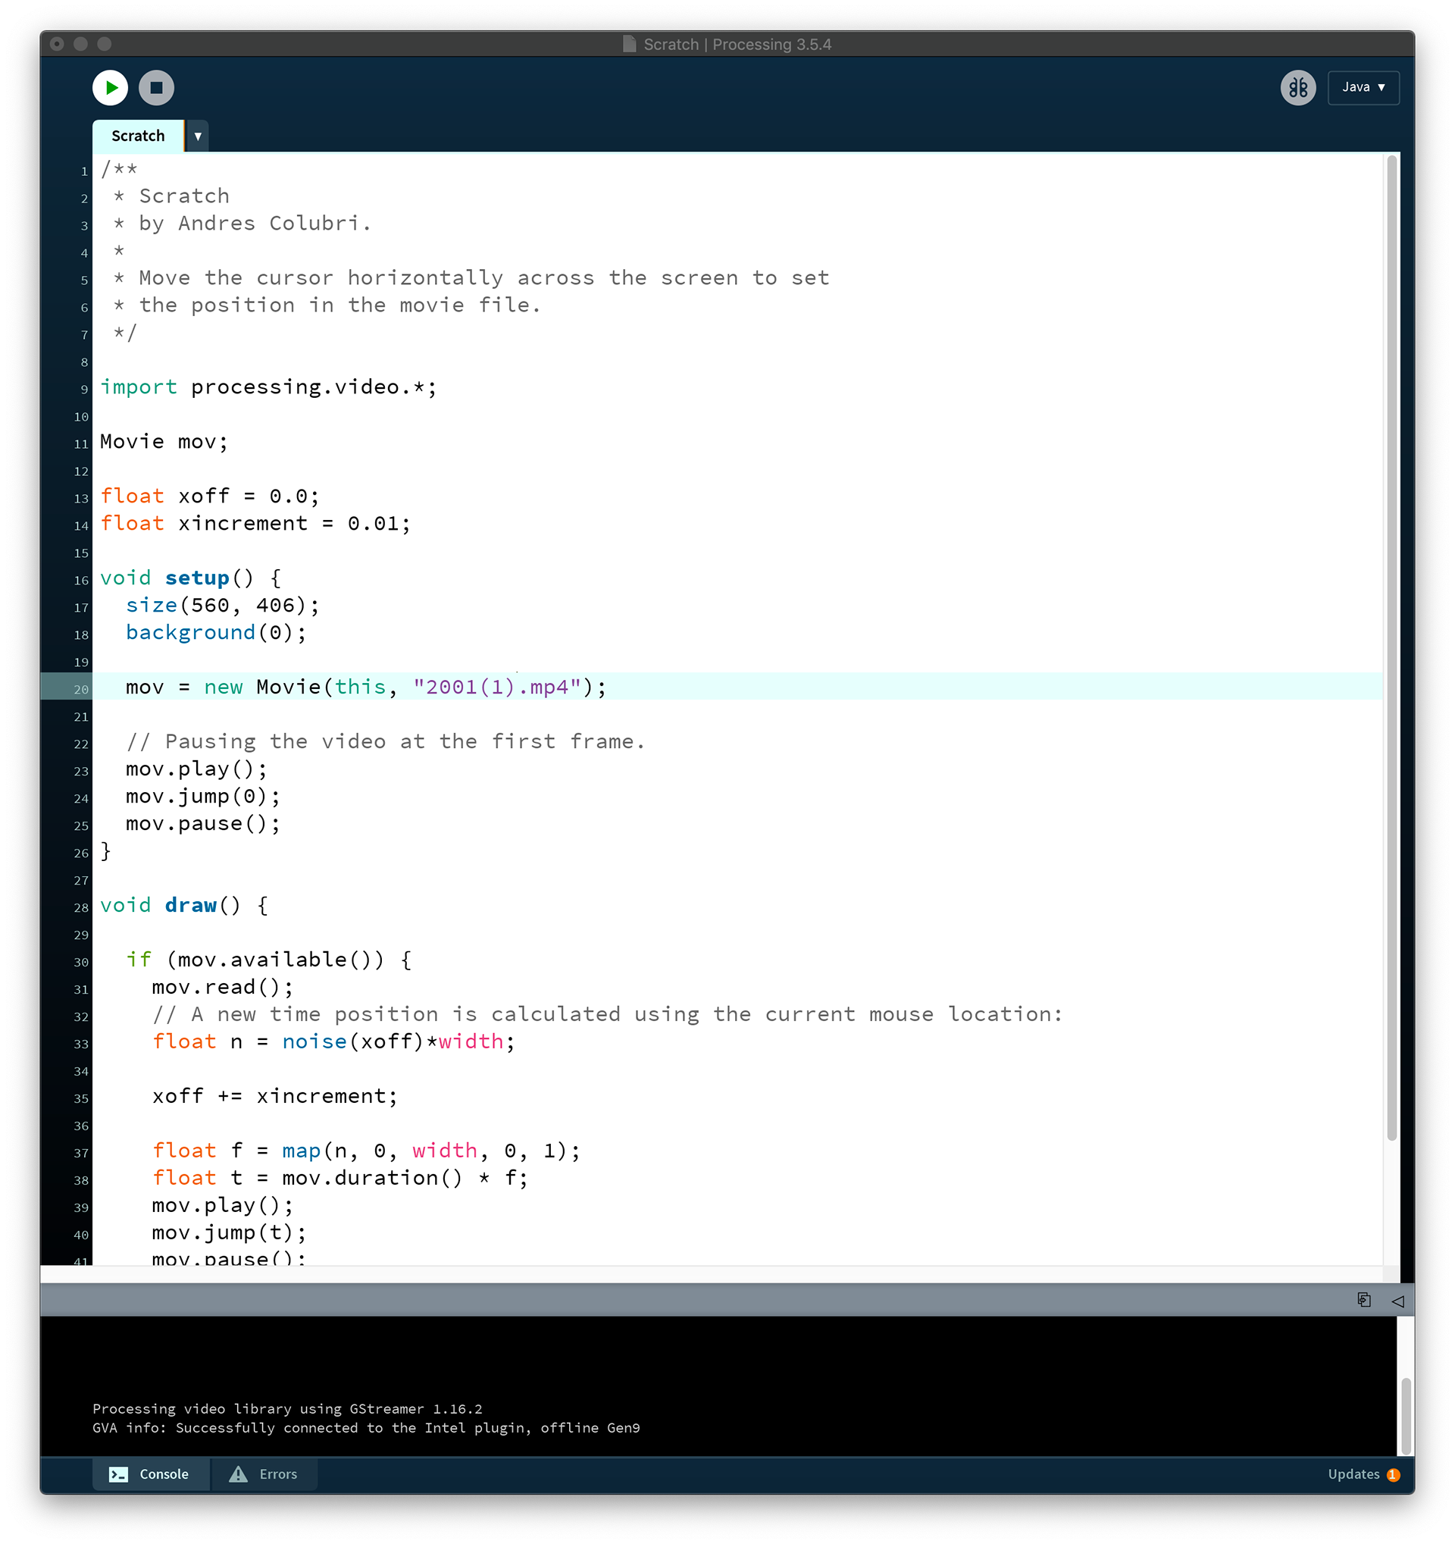
Task: Click console line 'Processing video library using GStreamer 1.16.2'
Action: pos(287,1408)
